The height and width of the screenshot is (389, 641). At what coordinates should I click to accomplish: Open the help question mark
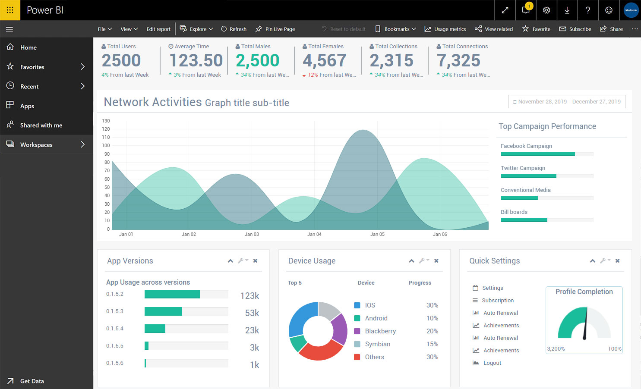(588, 10)
